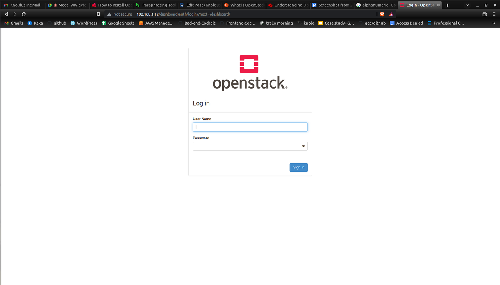Open the Brave wallet icon
This screenshot has width=500, height=285.
point(485,14)
